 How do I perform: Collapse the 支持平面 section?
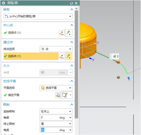[x=72, y=81]
